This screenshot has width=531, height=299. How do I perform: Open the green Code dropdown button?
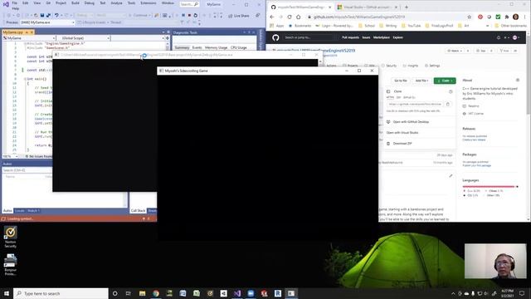(445, 81)
